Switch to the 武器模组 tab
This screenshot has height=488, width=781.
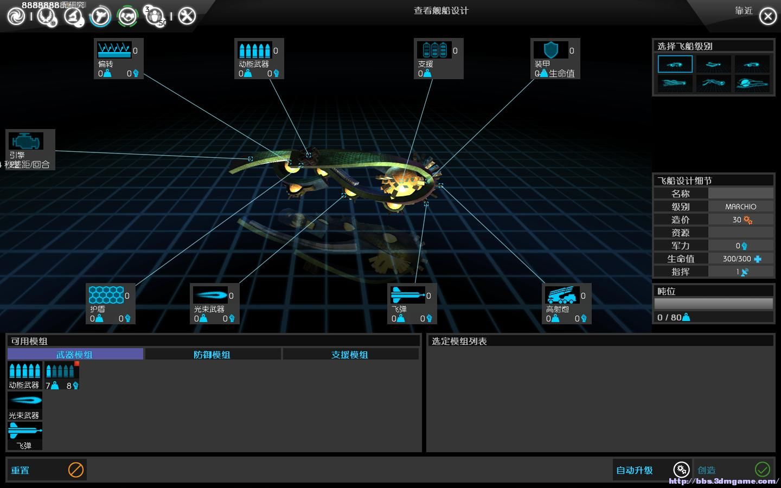pos(75,354)
